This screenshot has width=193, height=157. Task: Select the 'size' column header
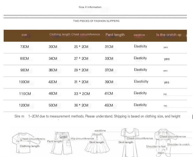pyautogui.click(x=24, y=35)
